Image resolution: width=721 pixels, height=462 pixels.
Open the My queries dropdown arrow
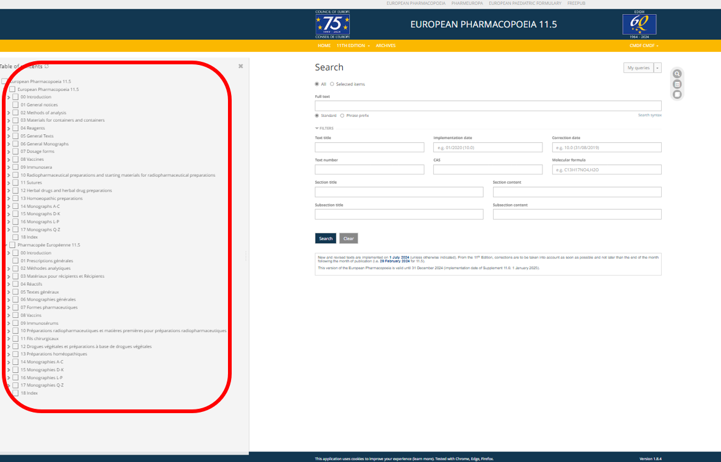pos(657,67)
